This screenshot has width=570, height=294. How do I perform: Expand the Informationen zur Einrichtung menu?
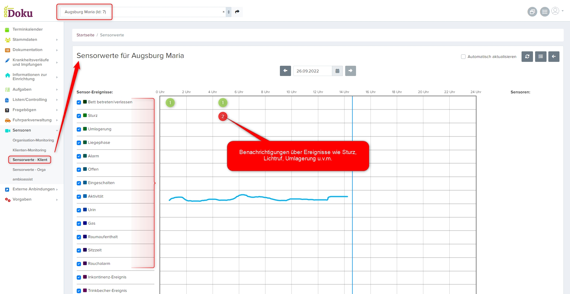click(57, 77)
